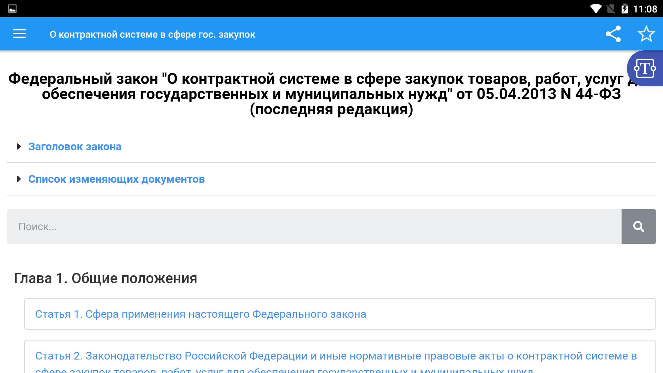The image size is (663, 373).
Task: Add law to favorites with star
Action: 646,34
